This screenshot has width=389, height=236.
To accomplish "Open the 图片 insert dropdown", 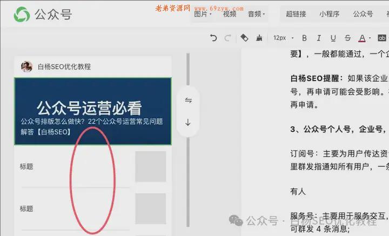I will coord(203,14).
